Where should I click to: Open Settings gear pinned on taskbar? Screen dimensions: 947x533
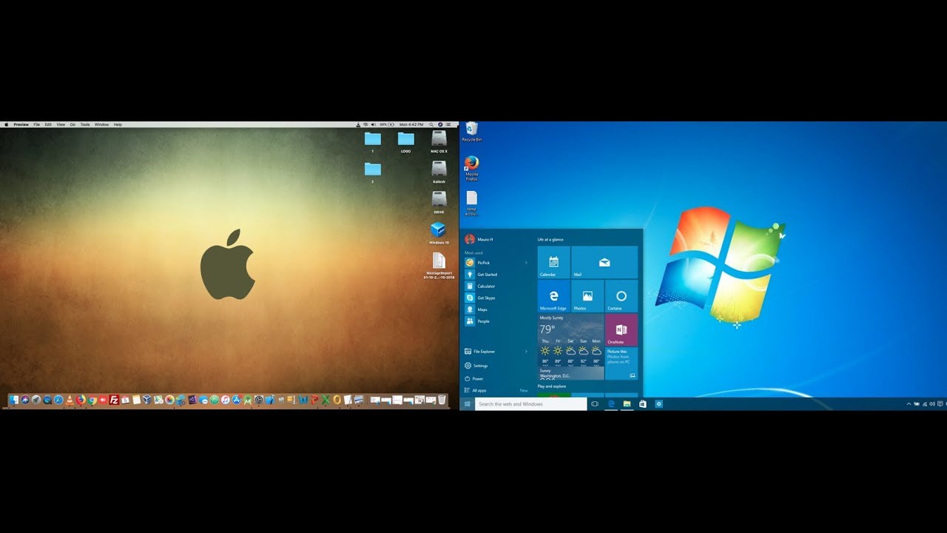pos(658,404)
